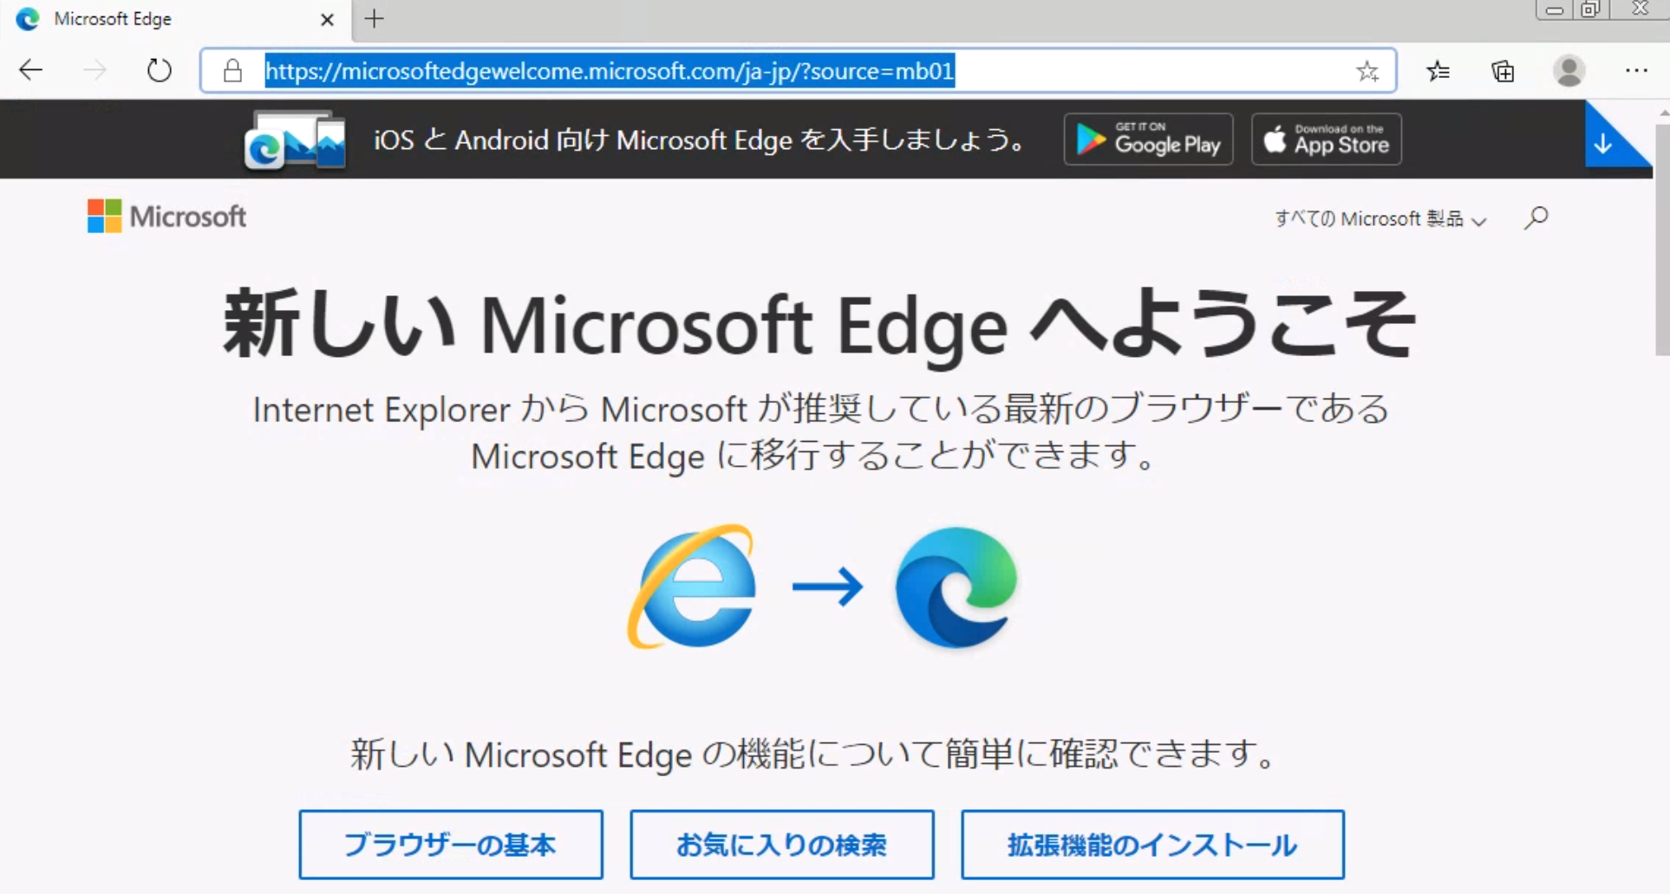Open a new tab with plus icon
1670x894 pixels.
coord(375,19)
